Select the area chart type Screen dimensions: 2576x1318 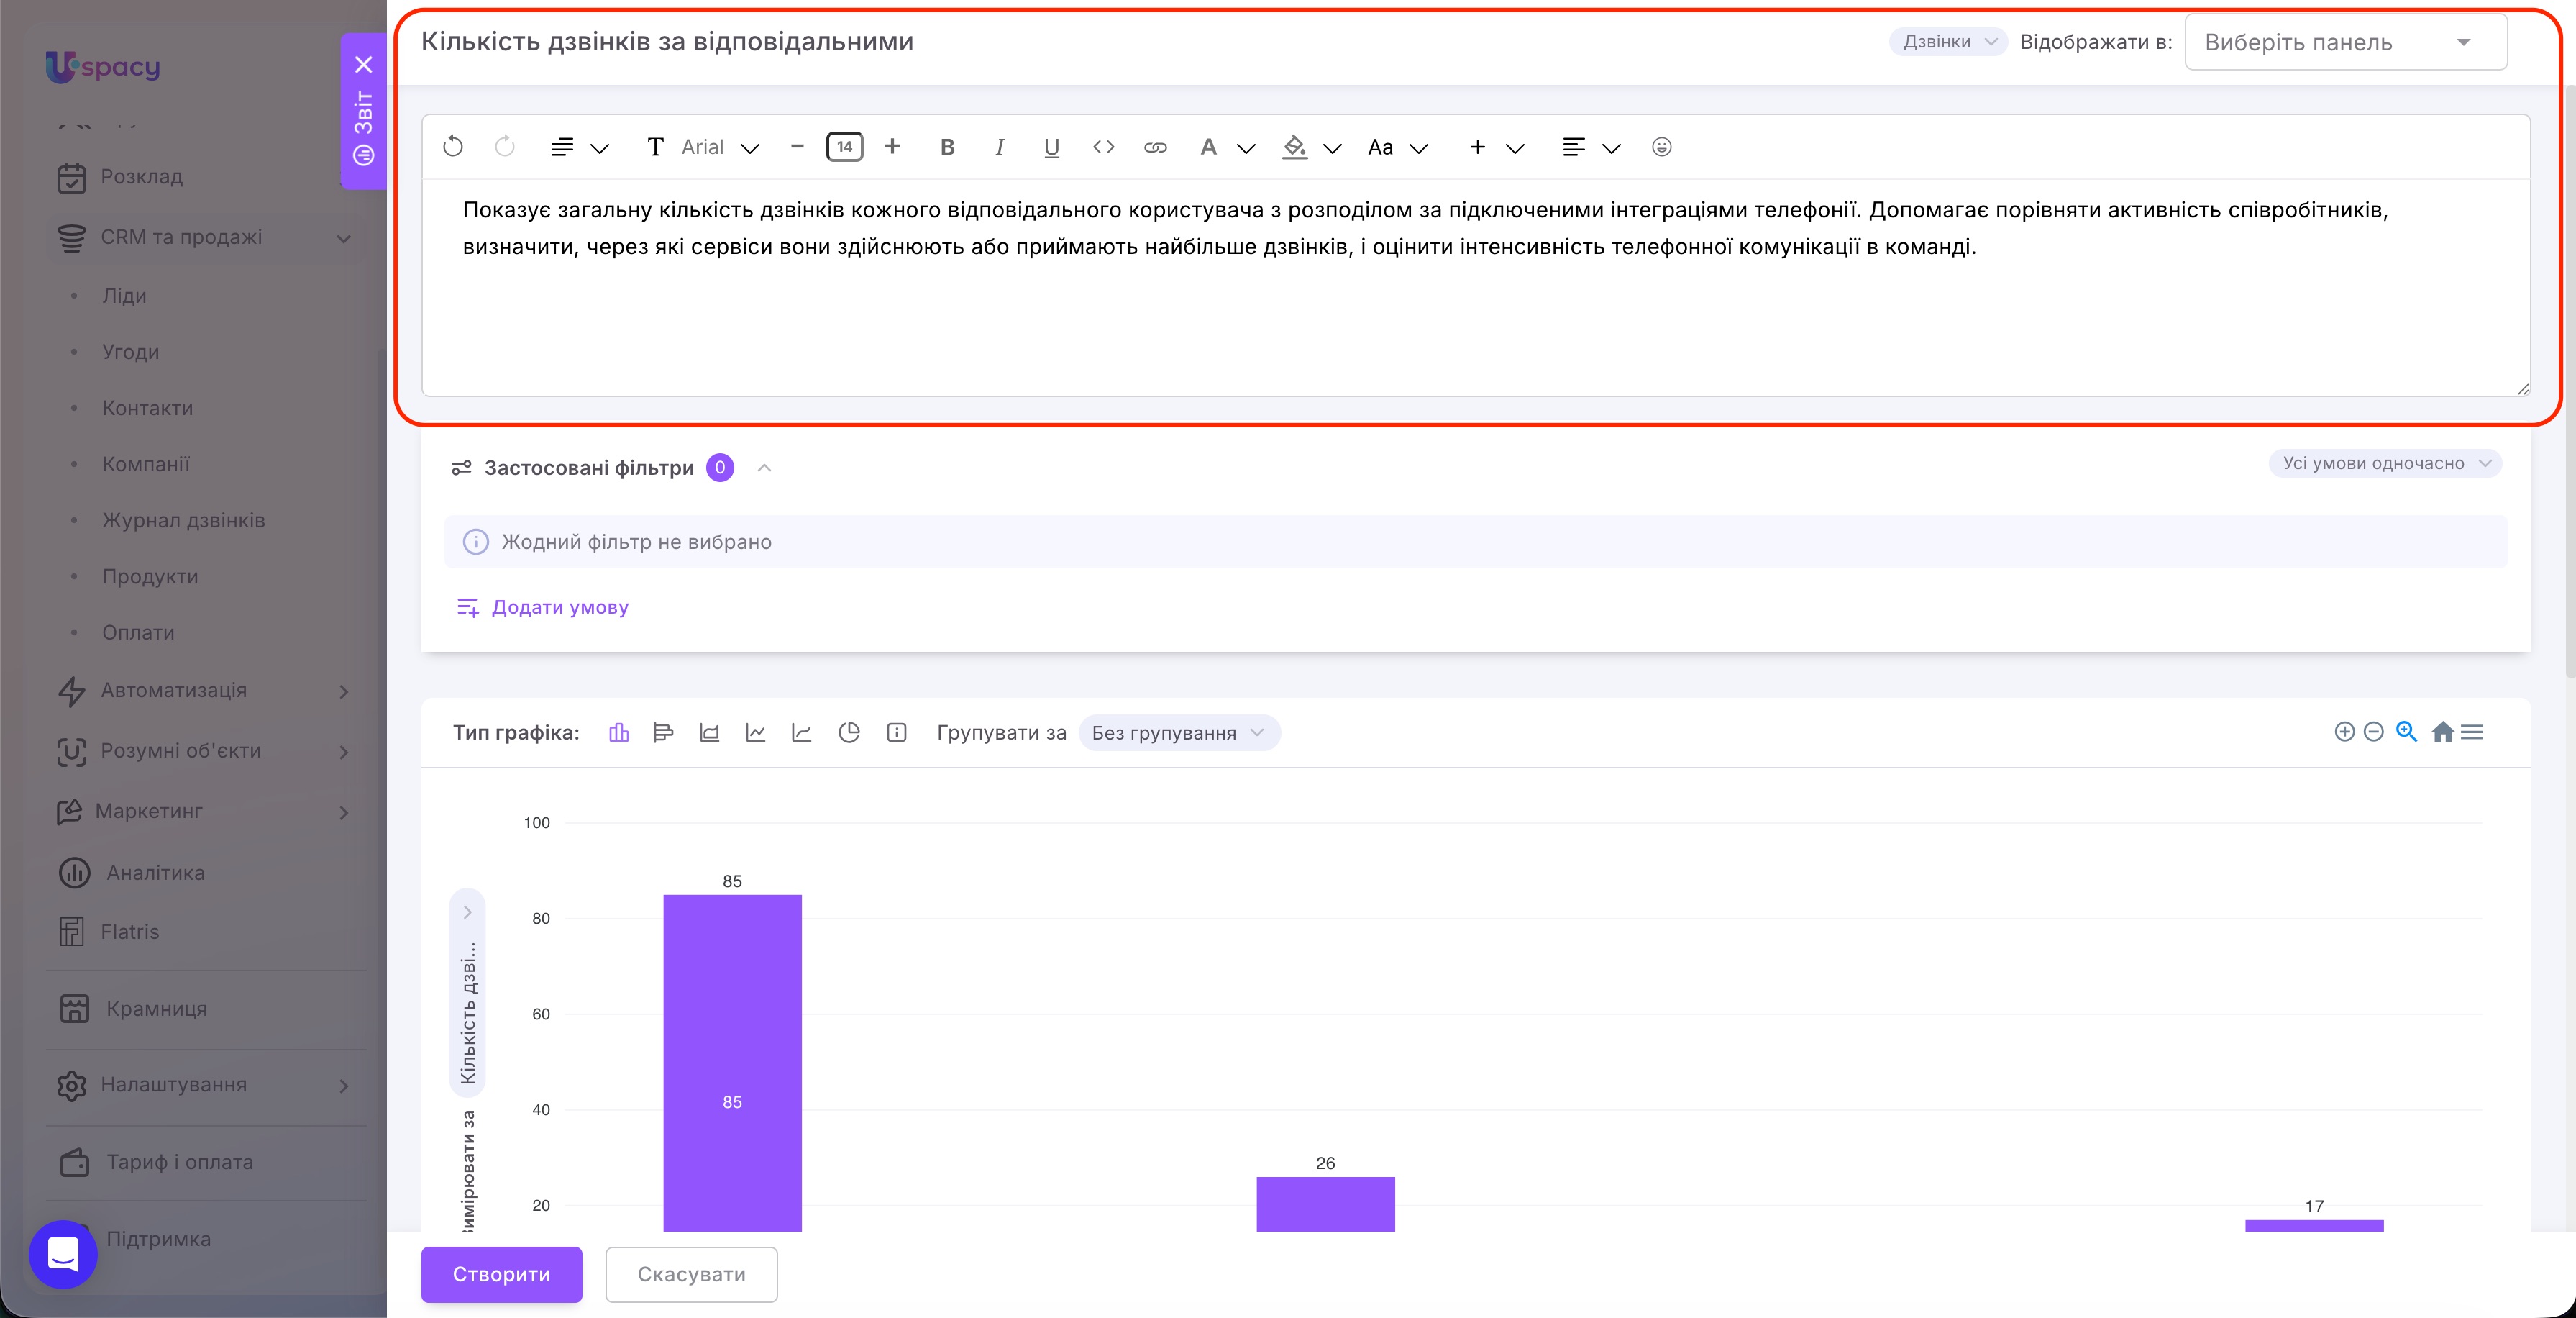709,732
